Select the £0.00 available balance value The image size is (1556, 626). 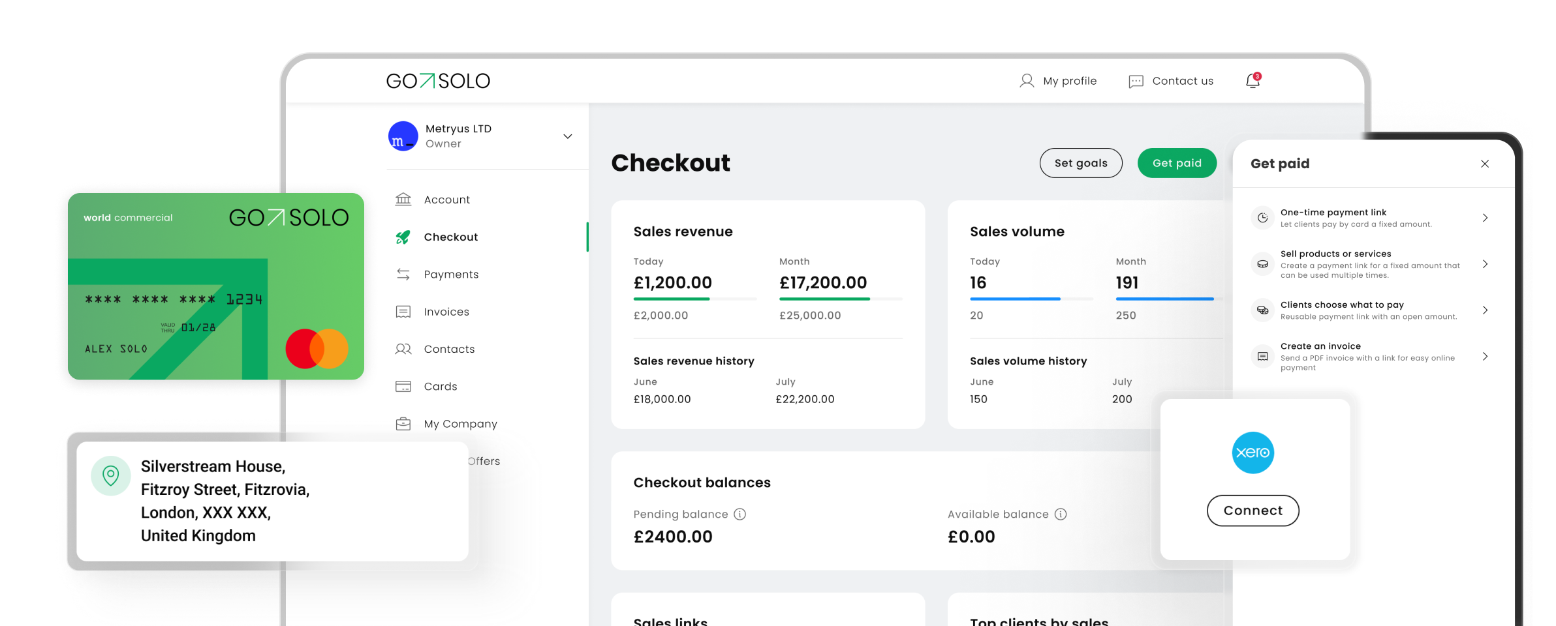click(971, 537)
